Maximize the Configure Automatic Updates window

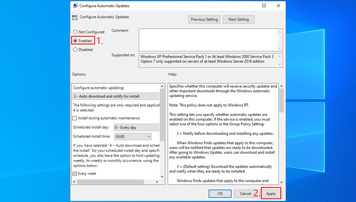[264, 6]
